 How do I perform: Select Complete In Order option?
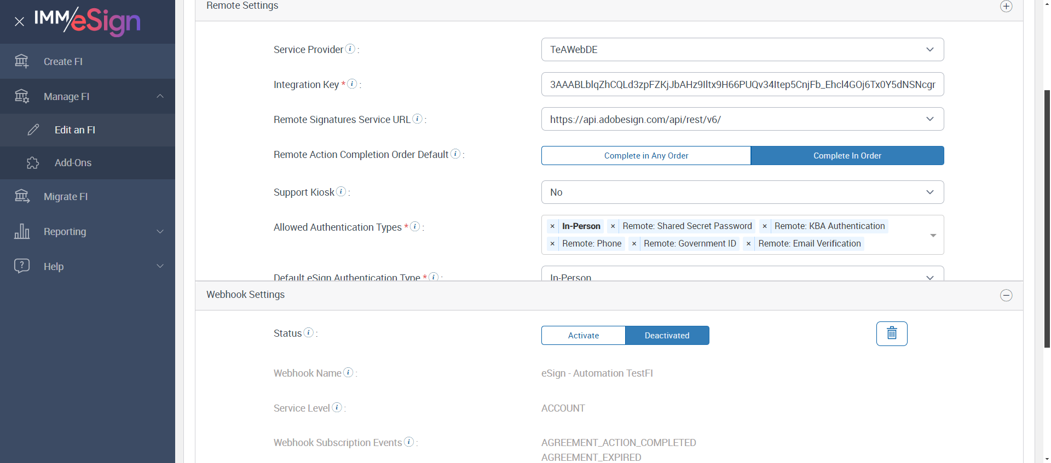pyautogui.click(x=847, y=156)
